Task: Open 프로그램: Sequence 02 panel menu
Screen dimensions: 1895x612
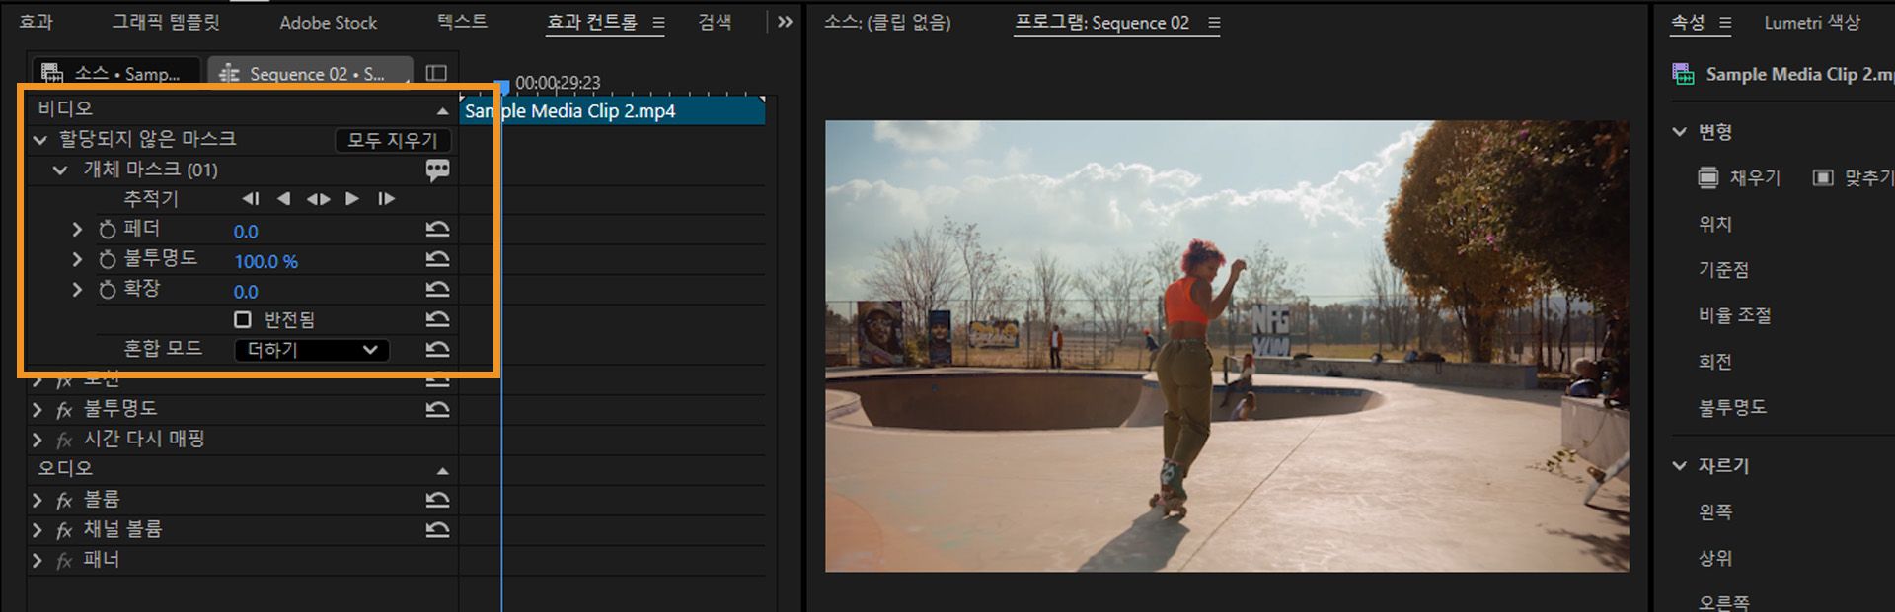Action: (1214, 22)
